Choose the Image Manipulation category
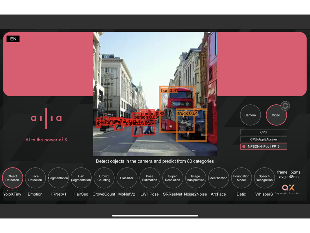 (196, 178)
